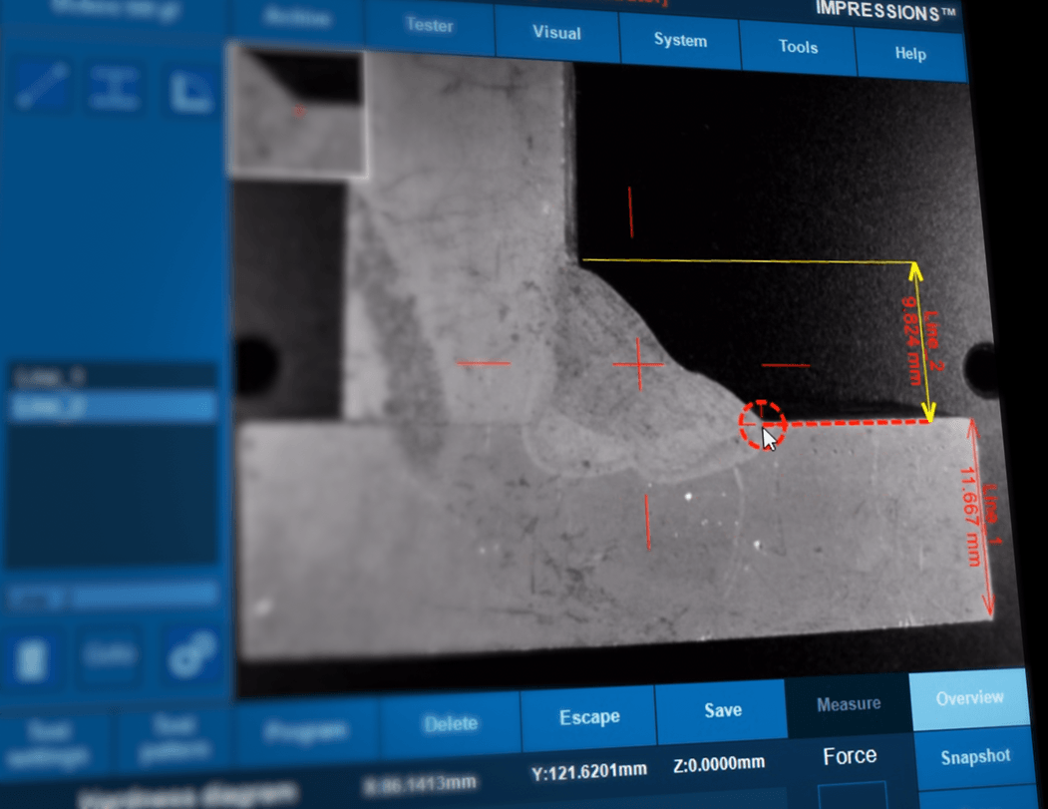Image resolution: width=1048 pixels, height=809 pixels.
Task: Select Line_1 in the measurement list
Action: pyautogui.click(x=112, y=376)
